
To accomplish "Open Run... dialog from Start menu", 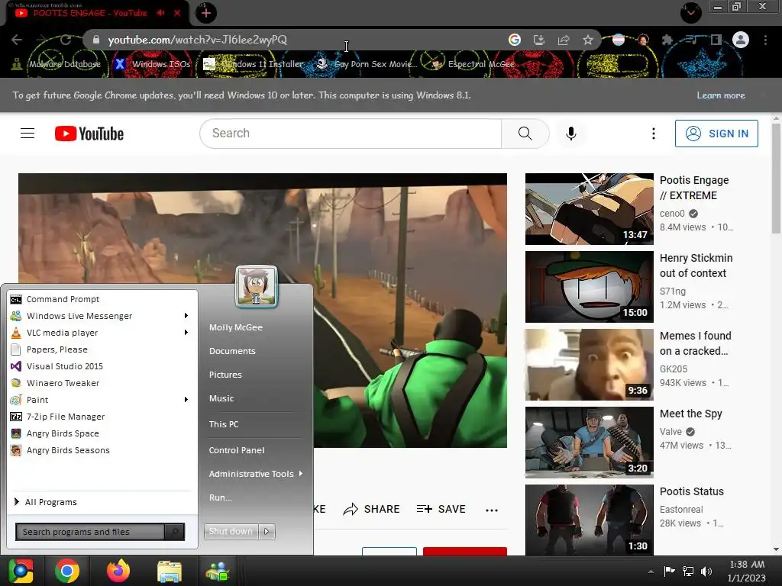I will [221, 497].
